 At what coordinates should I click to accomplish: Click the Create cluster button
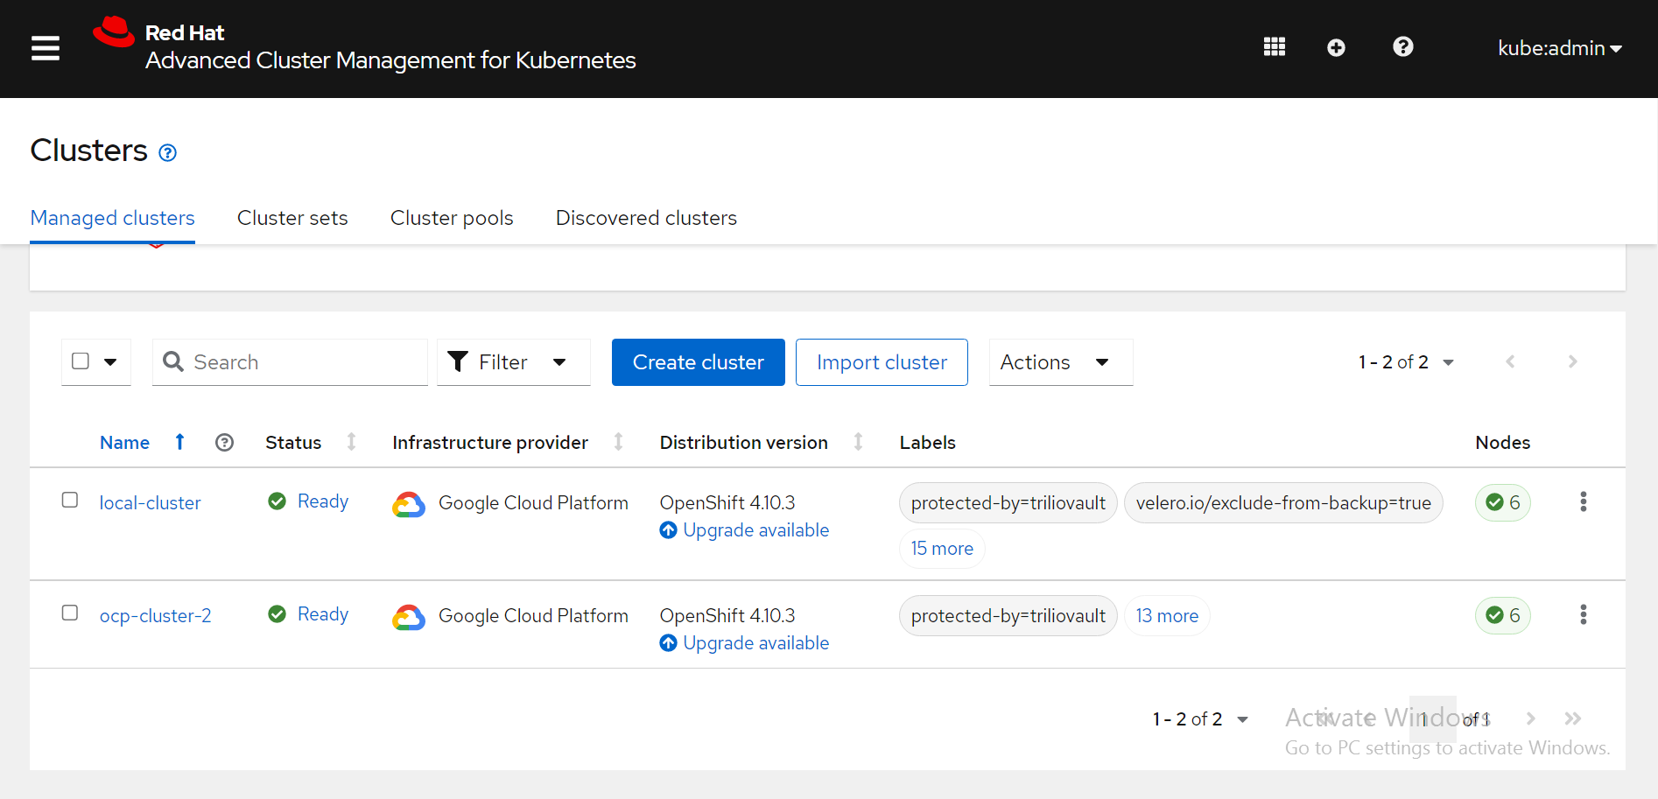coord(698,362)
